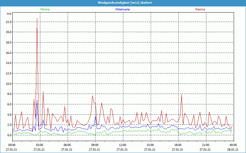This screenshot has height=153, width=246.
Task: Click the 16,0 y-axis tick label
Action: coord(9,53)
